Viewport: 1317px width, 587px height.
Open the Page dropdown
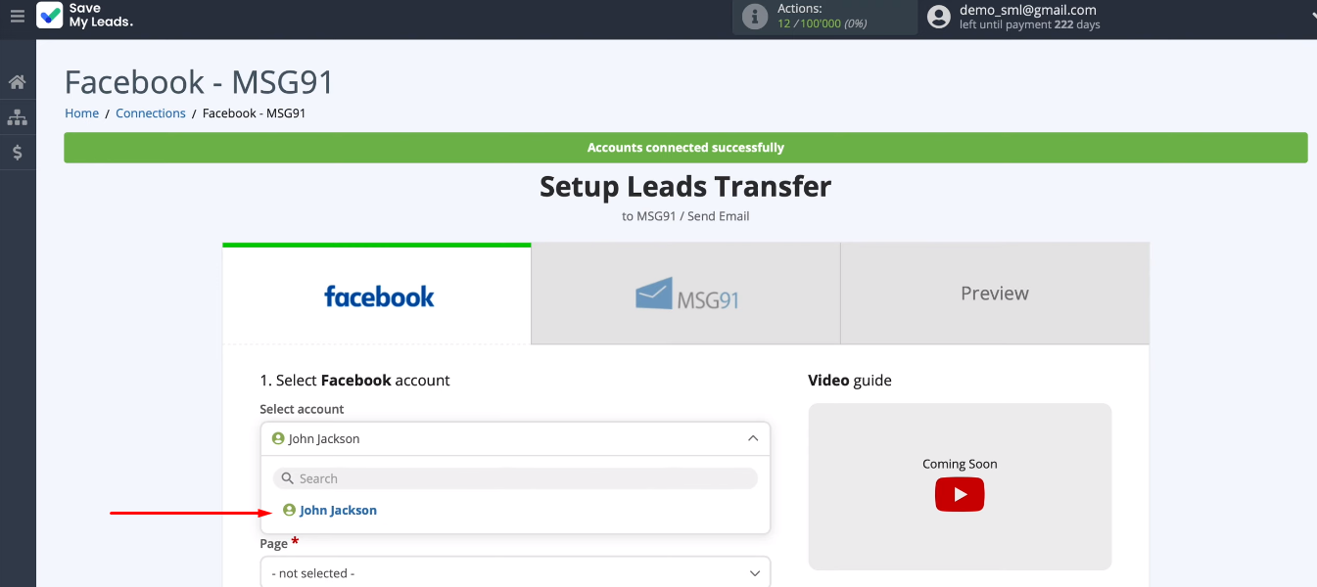[515, 573]
